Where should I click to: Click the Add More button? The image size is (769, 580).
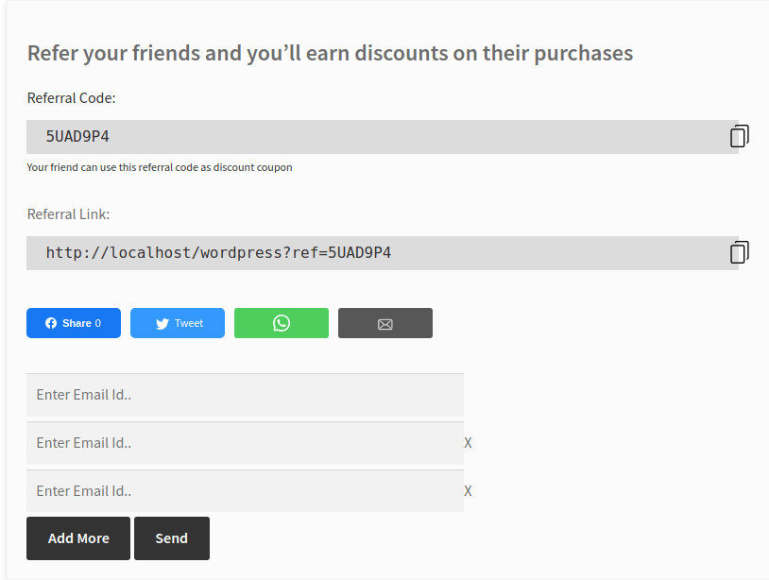(x=77, y=537)
